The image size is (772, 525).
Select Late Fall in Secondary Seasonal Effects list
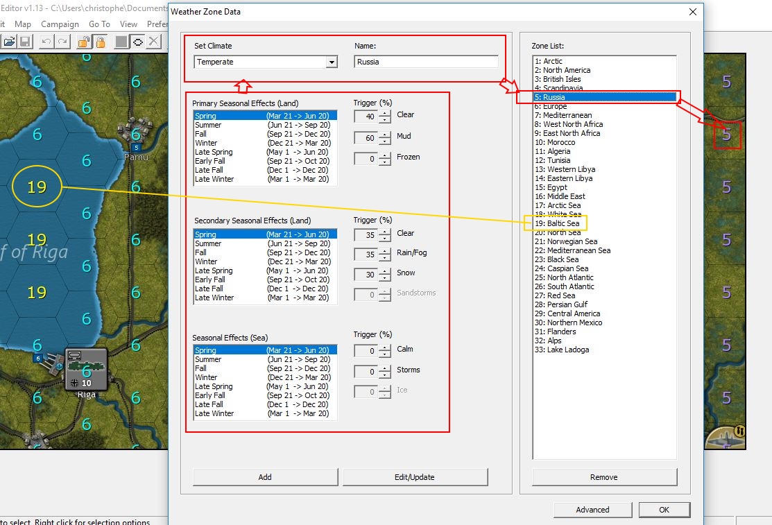[x=265, y=289]
